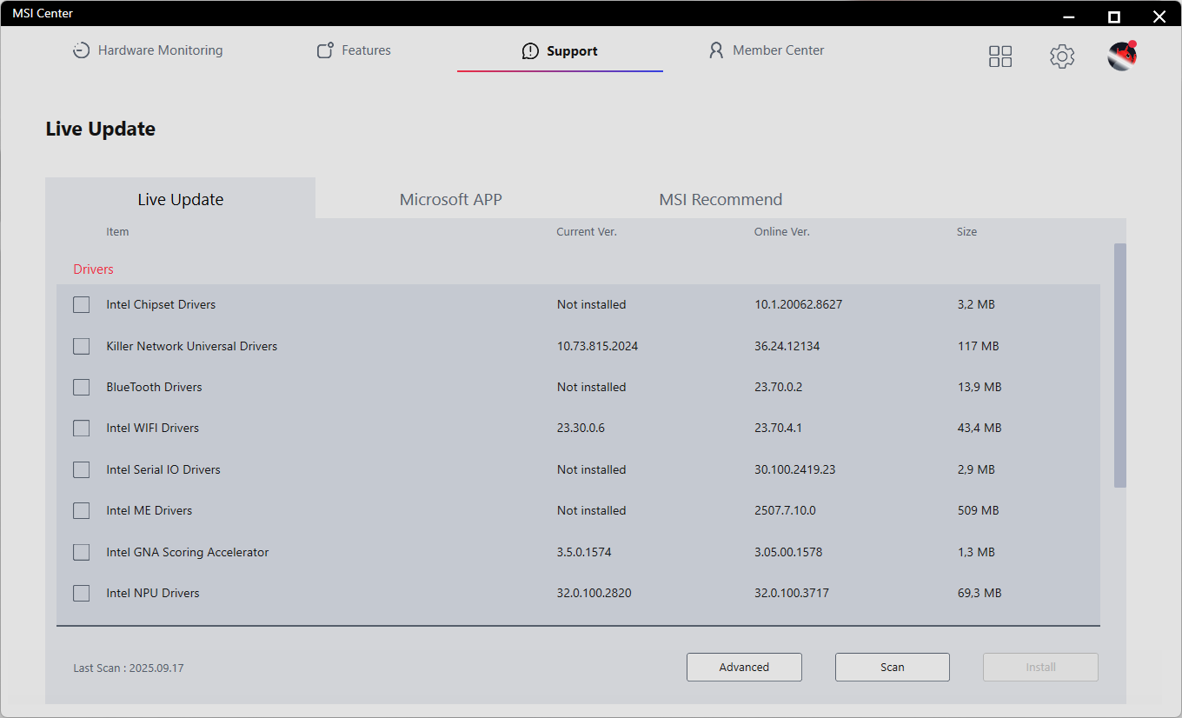Enable the Intel Serial IO Drivers checkbox
This screenshot has width=1182, height=718.
(x=81, y=469)
